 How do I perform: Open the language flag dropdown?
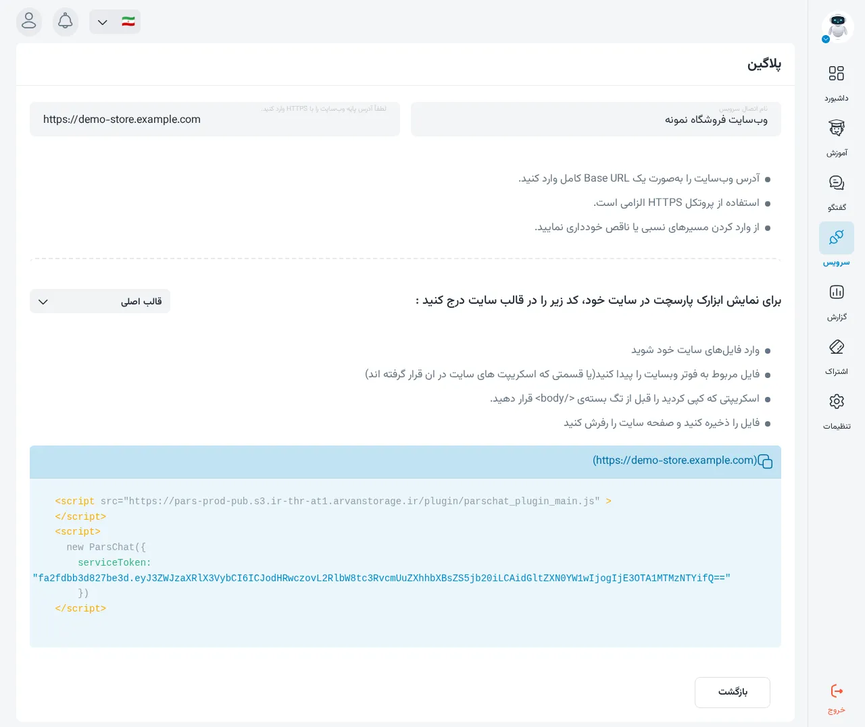coord(115,22)
